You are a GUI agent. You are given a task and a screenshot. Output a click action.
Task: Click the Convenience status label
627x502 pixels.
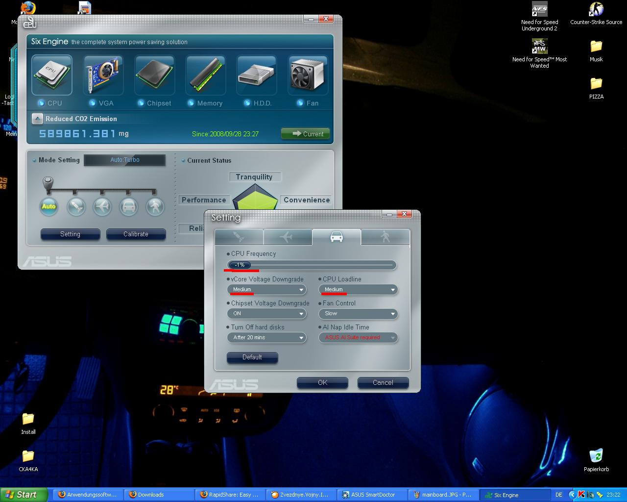307,200
